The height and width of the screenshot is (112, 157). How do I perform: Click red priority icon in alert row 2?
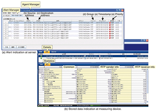click(110, 25)
